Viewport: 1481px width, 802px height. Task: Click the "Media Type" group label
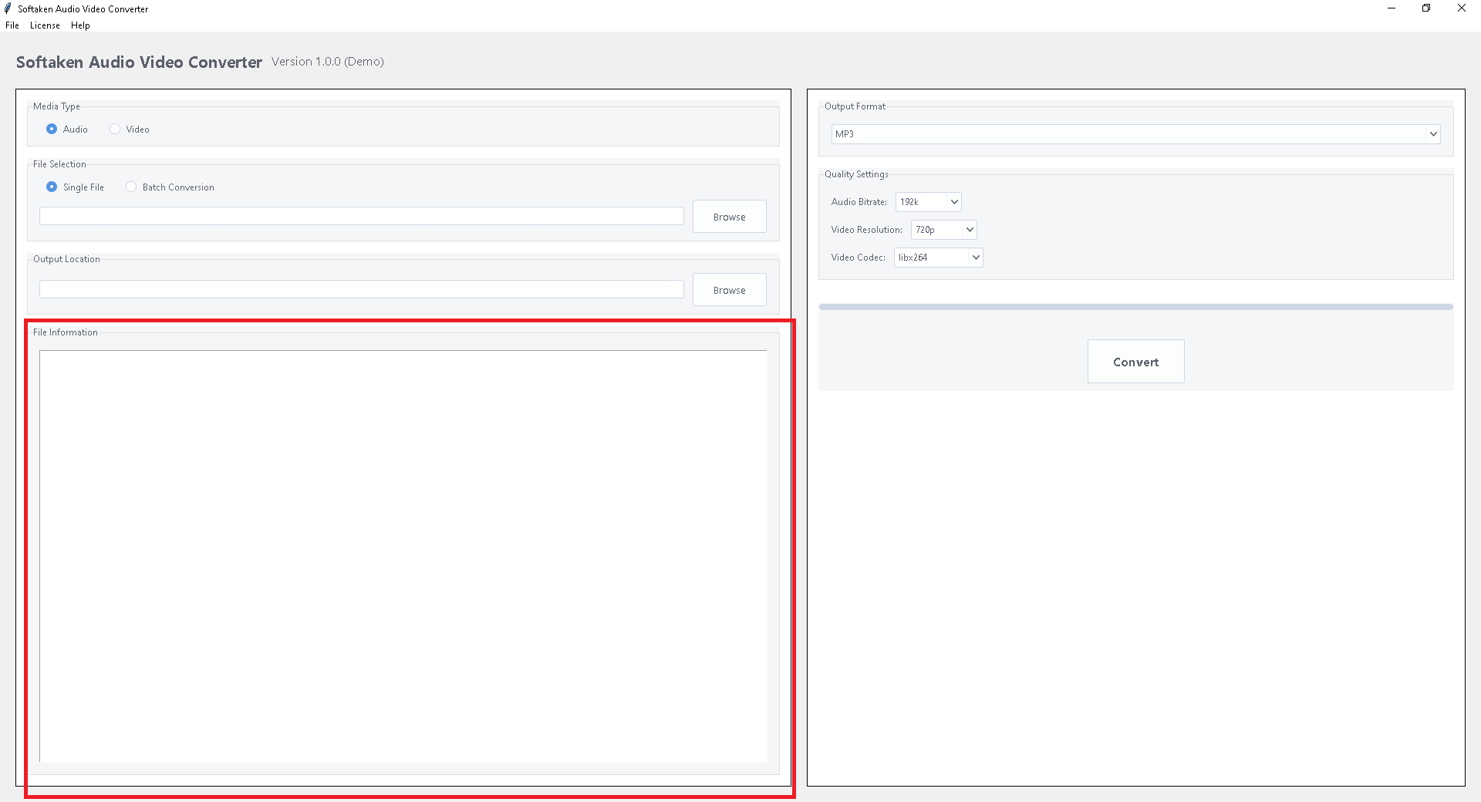tap(56, 106)
